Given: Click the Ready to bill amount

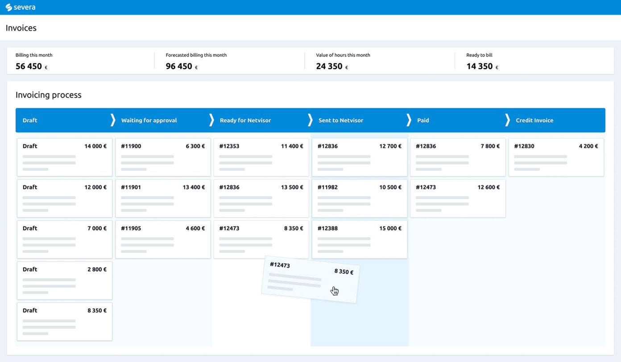Looking at the screenshot, I should tap(480, 66).
